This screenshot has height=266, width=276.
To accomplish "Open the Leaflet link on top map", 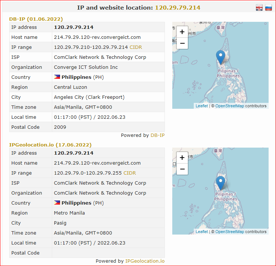I will click(x=202, y=106).
